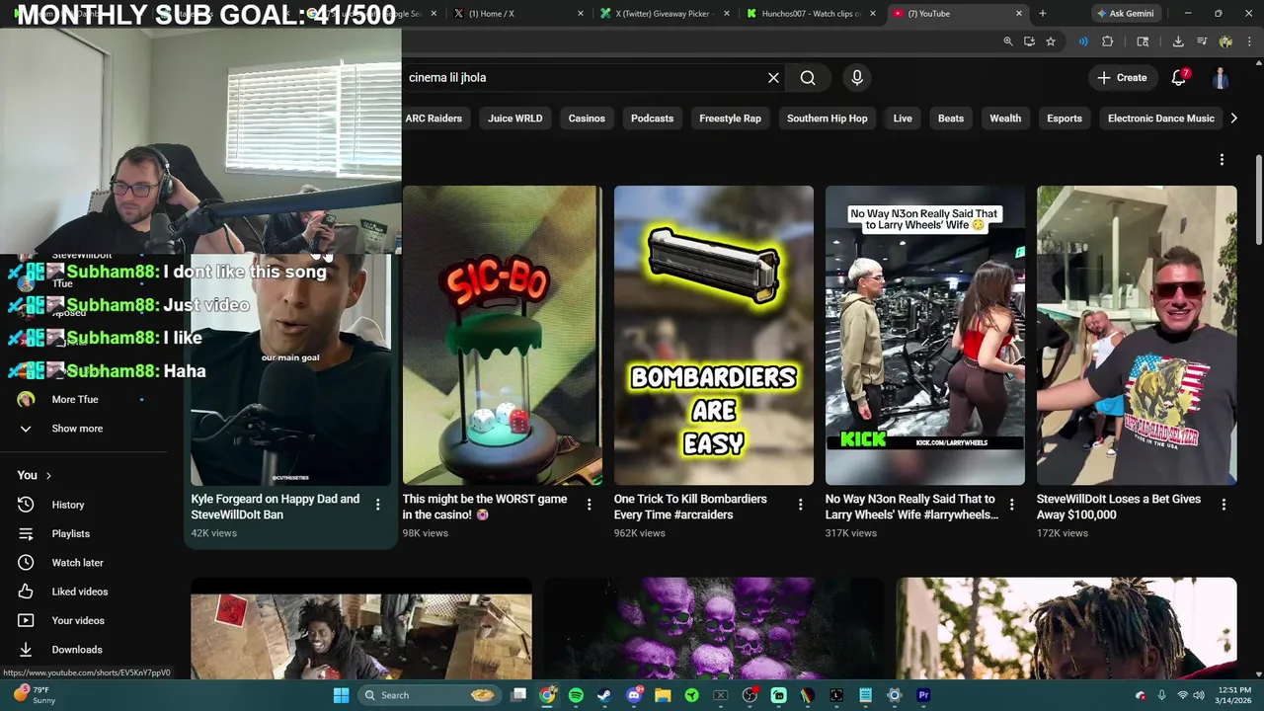Select the Electronic Dance Music chip
Screen dimensions: 1264x711
(1161, 118)
